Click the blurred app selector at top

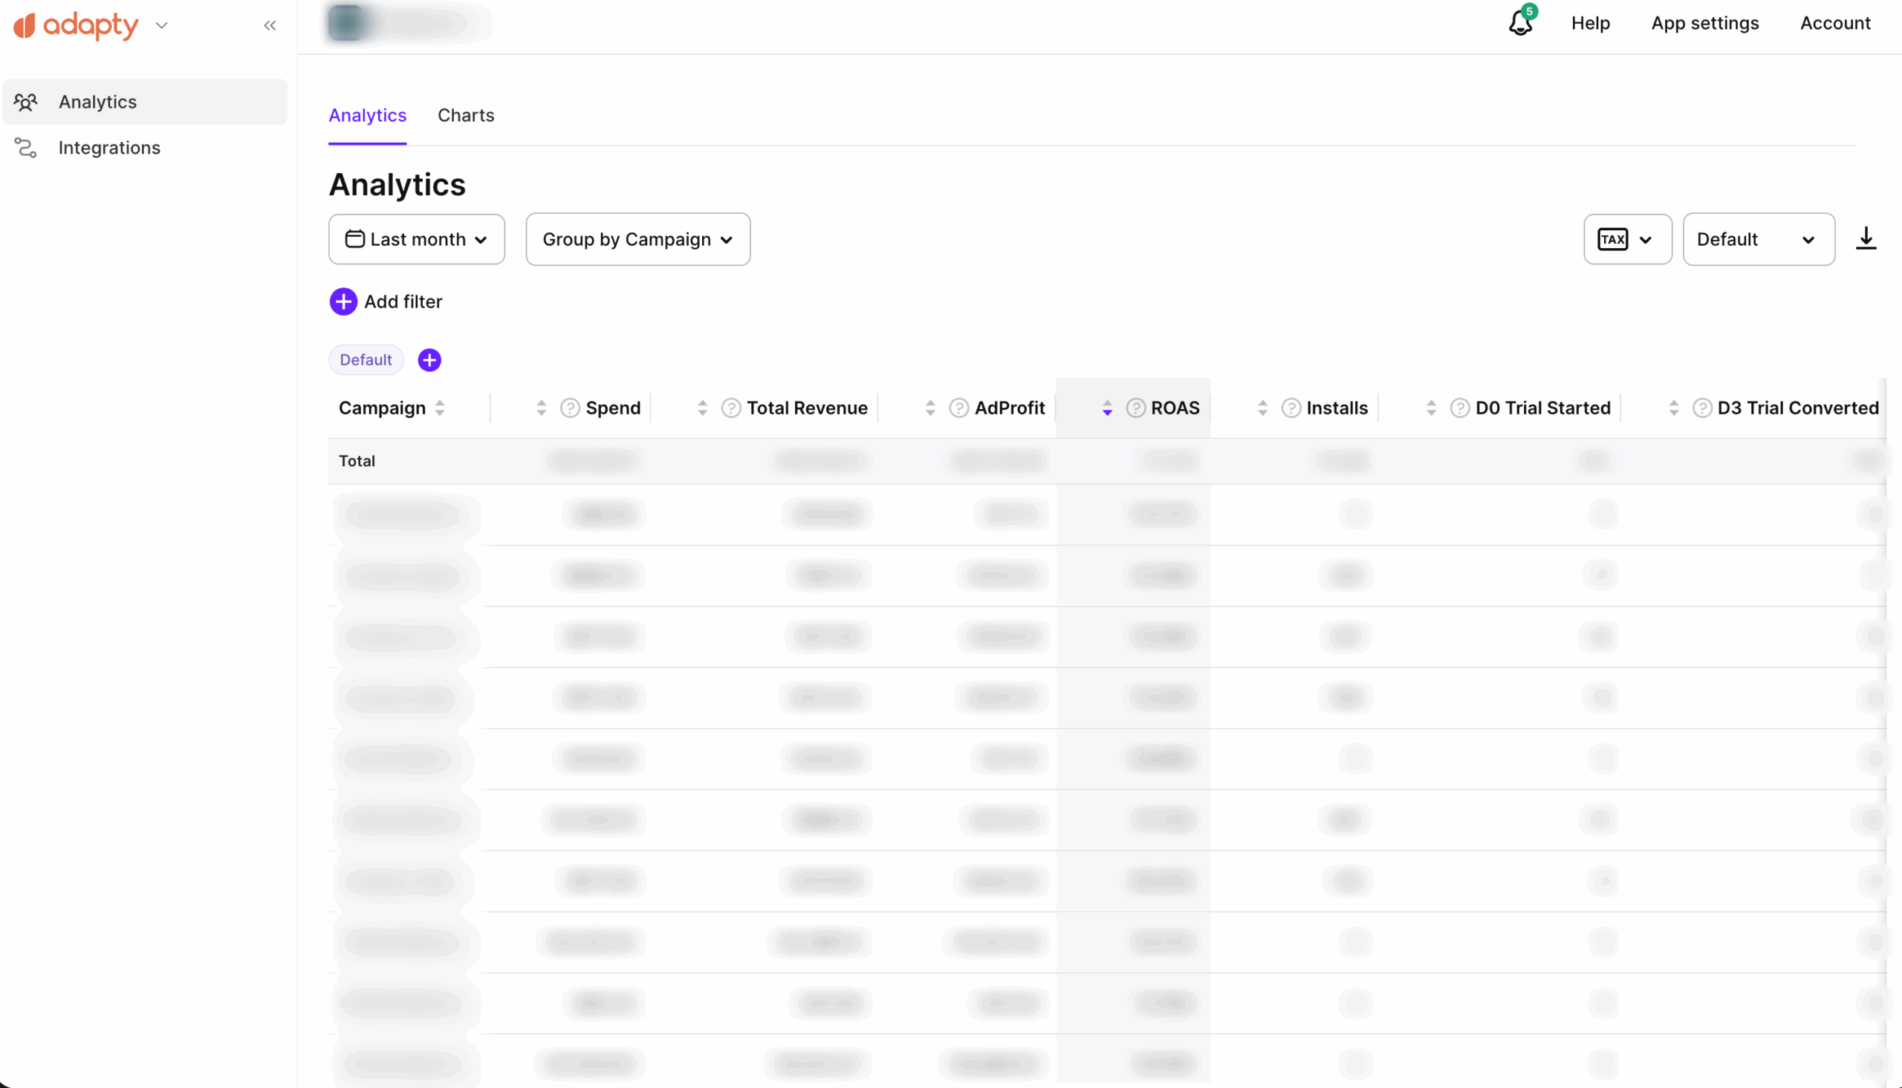407,23
